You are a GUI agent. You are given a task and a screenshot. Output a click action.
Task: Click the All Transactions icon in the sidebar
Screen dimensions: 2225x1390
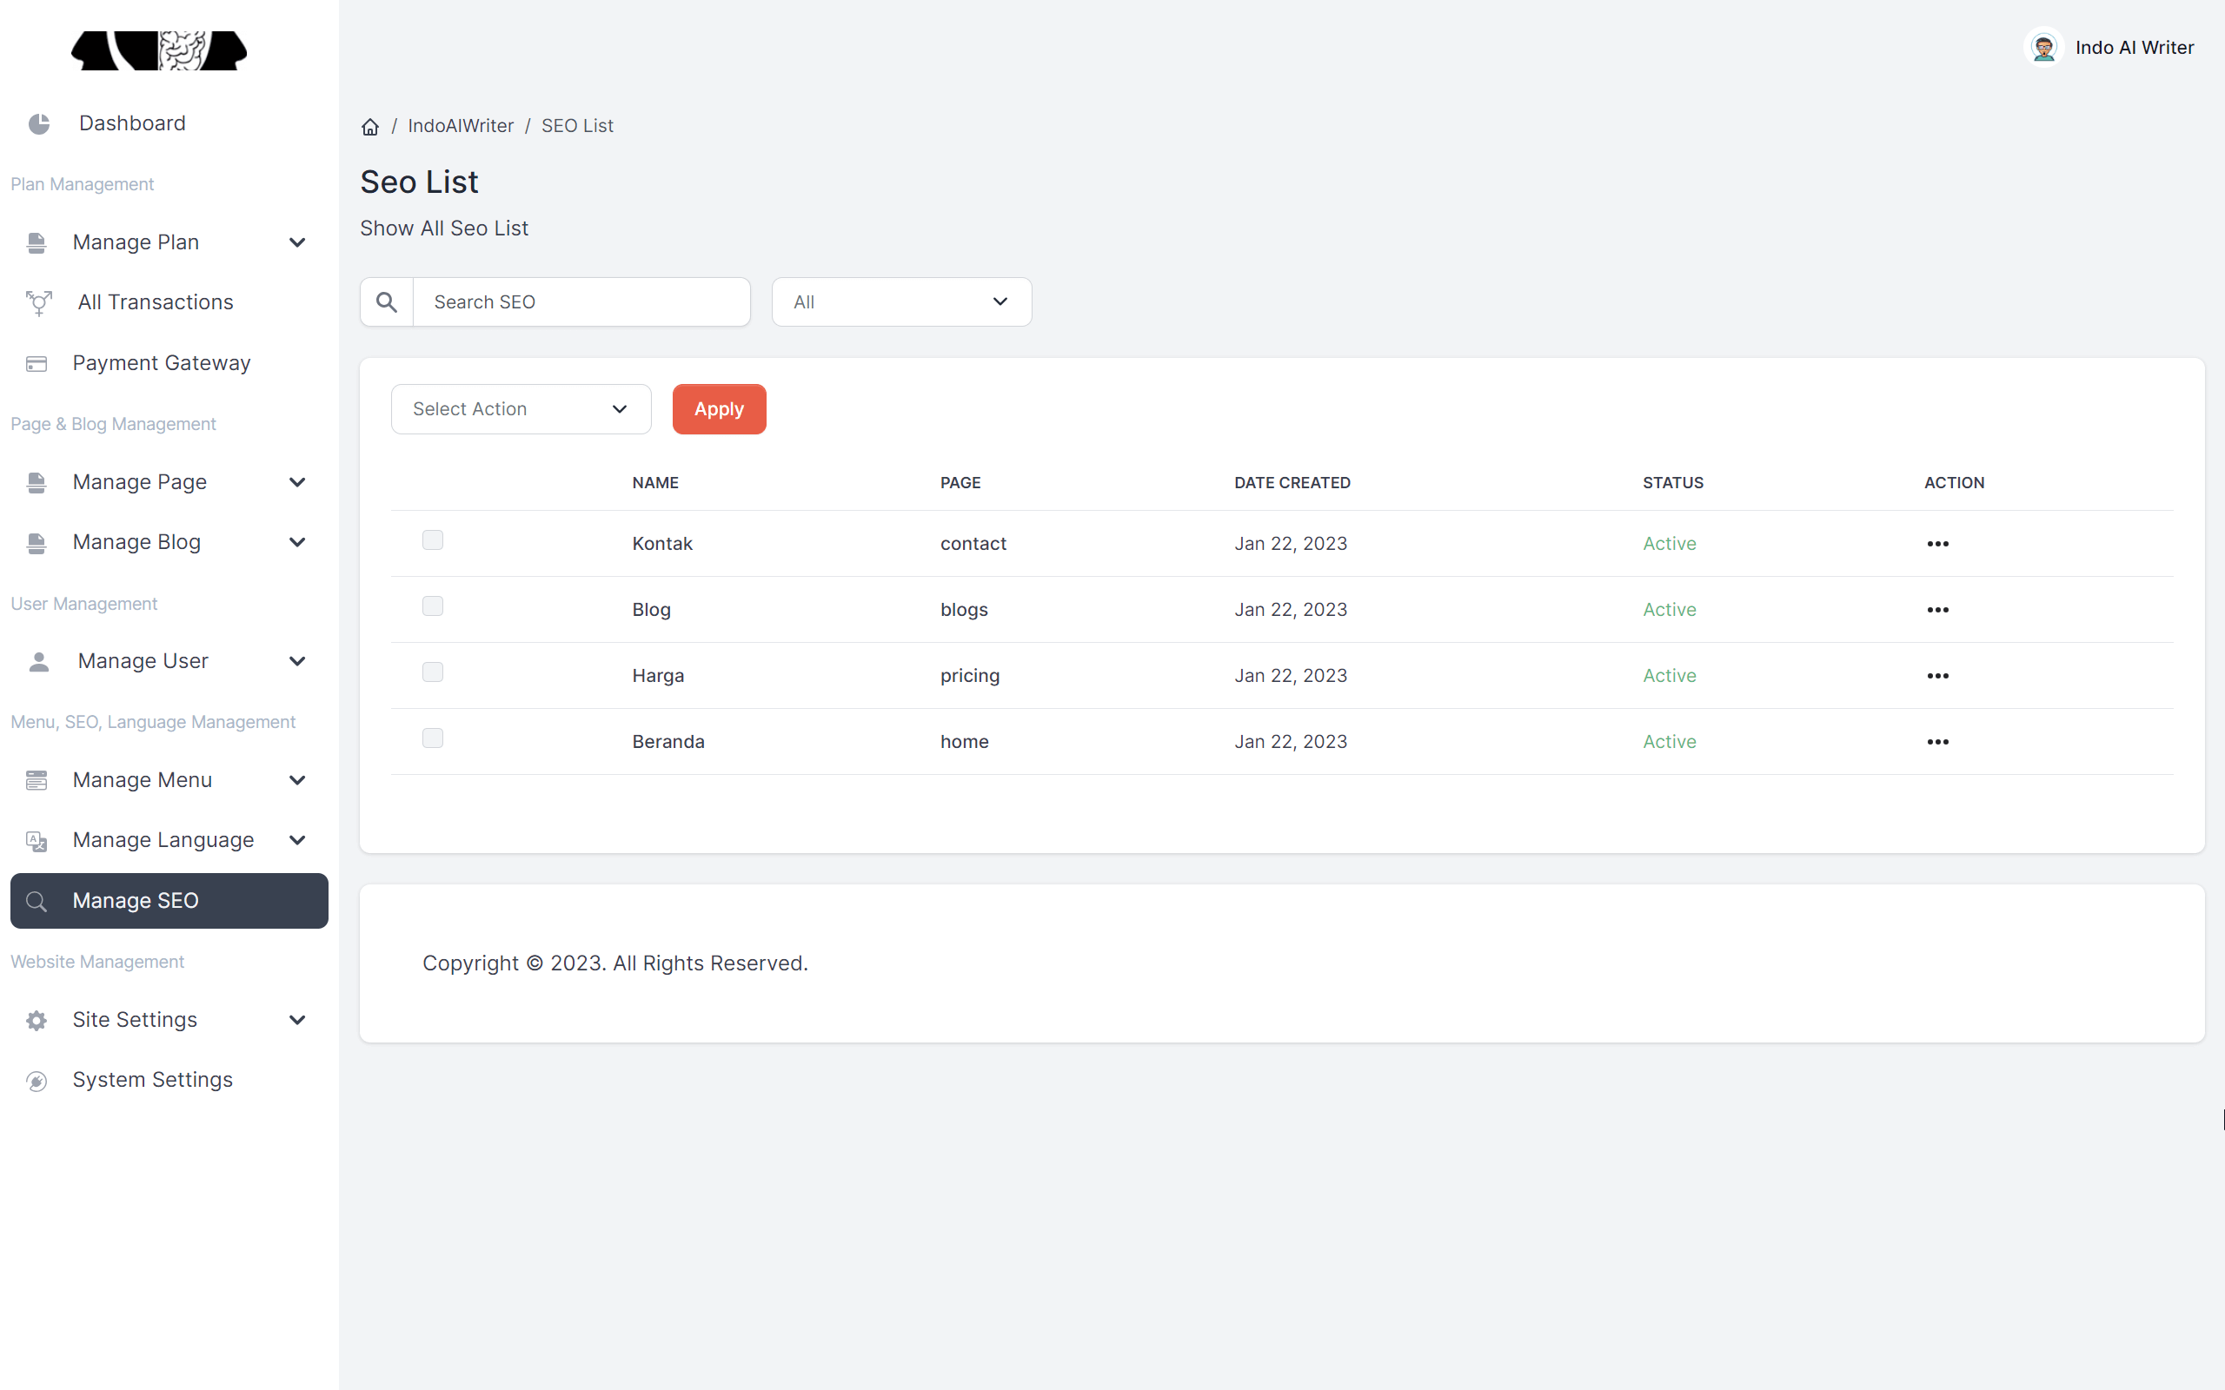click(38, 302)
